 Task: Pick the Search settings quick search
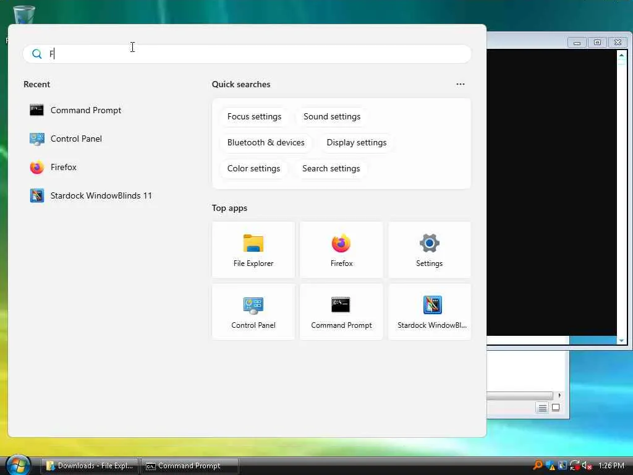[x=331, y=168]
